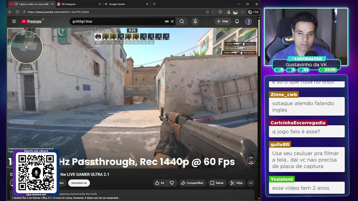Open browser extensions puzzle icon
Viewport: 358px width, 201px height.
(220, 12)
